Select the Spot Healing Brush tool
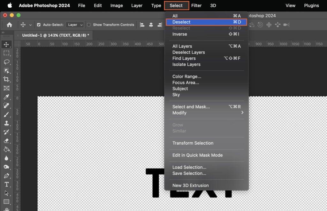 [x=7, y=106]
